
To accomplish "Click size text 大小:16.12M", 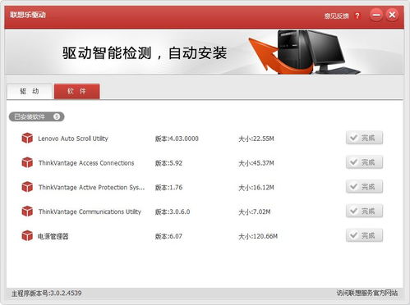I will pyautogui.click(x=256, y=187).
